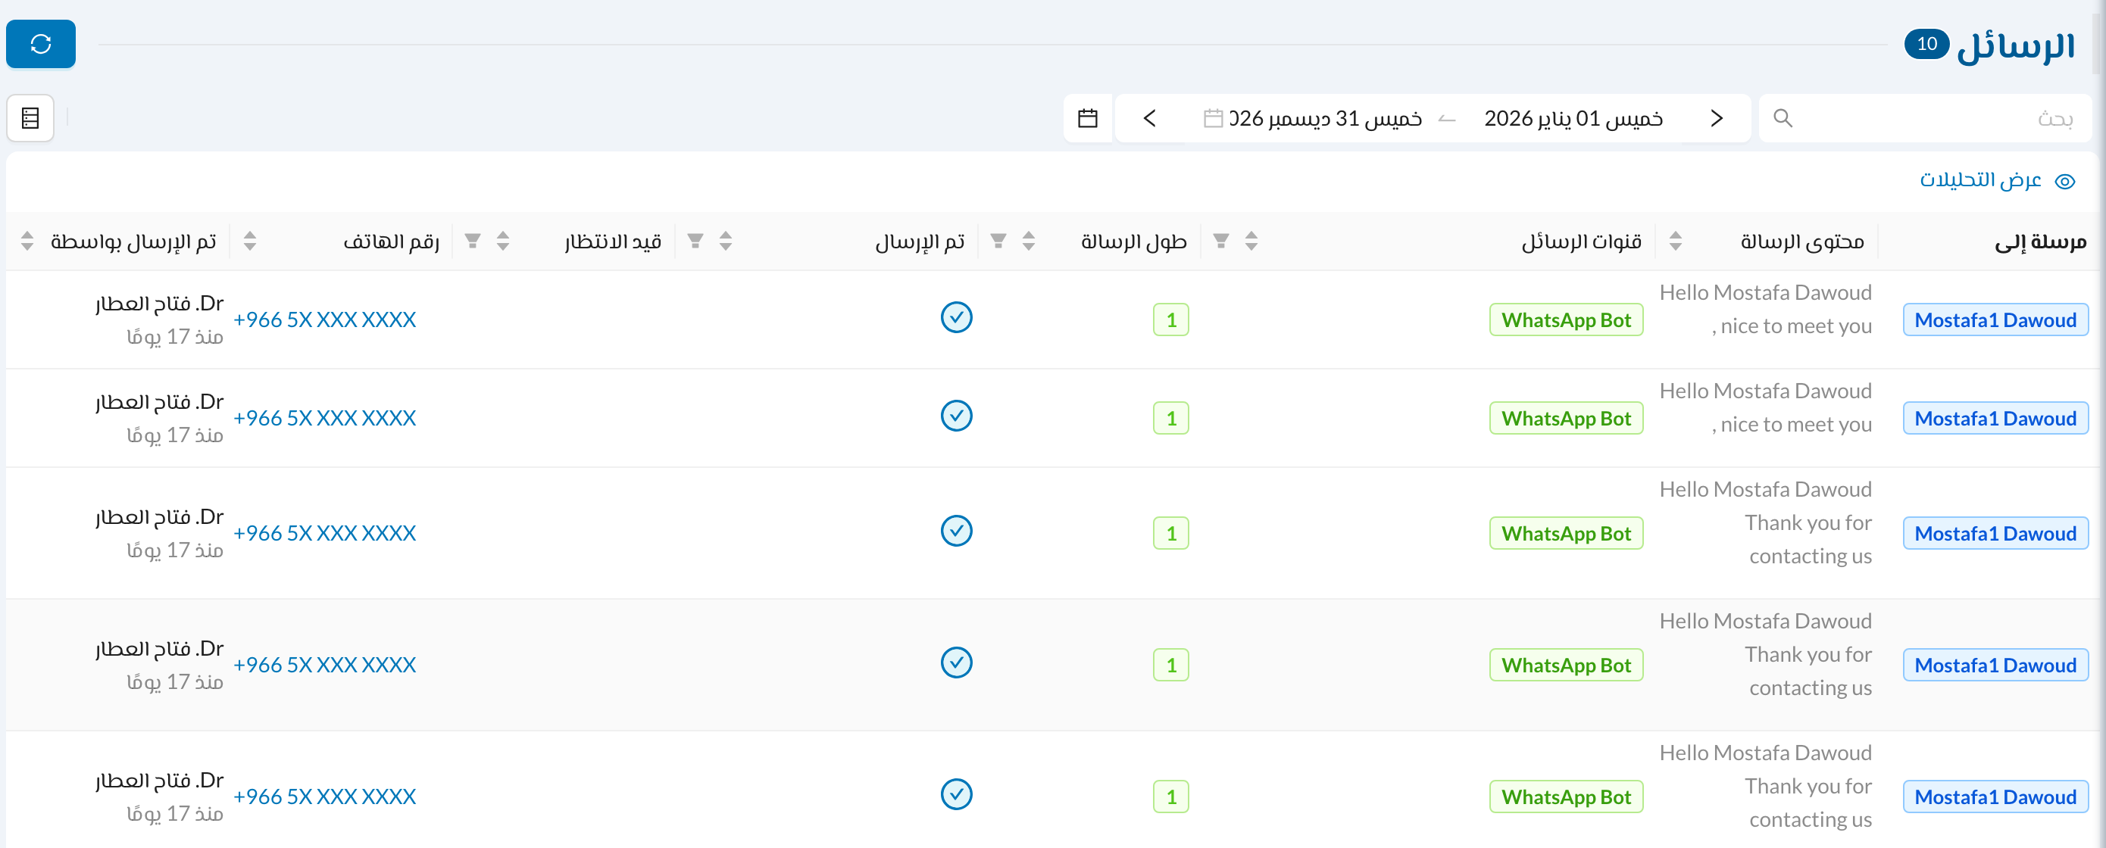Select end date خميس 31 ديسمبر

tap(1324, 118)
